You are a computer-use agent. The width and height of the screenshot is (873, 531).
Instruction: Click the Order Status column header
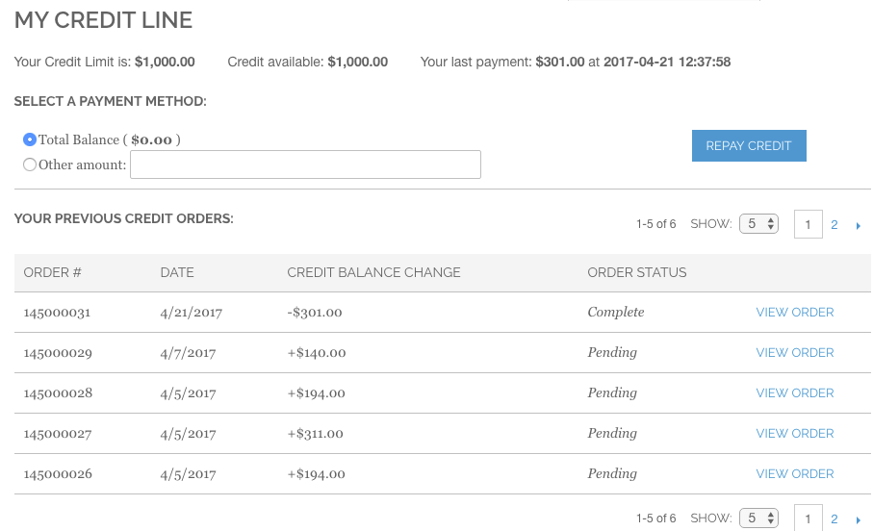click(x=636, y=272)
